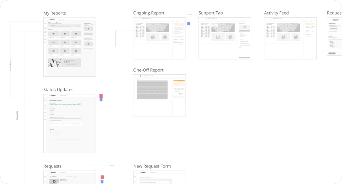Image resolution: width=342 pixels, height=184 pixels.
Task: Click the image thumbnail icon in the My Requests entry
Action: pos(54,181)
